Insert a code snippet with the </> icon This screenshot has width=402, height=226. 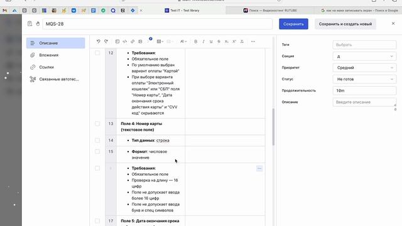coord(125,41)
